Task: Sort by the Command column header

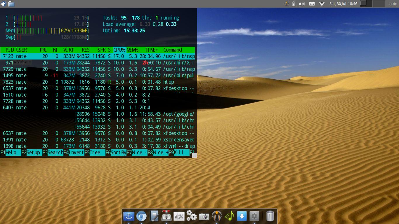Action: pyautogui.click(x=172, y=50)
